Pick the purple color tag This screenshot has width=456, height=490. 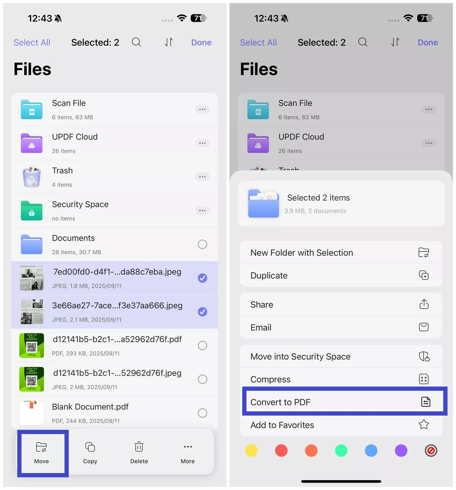(401, 451)
